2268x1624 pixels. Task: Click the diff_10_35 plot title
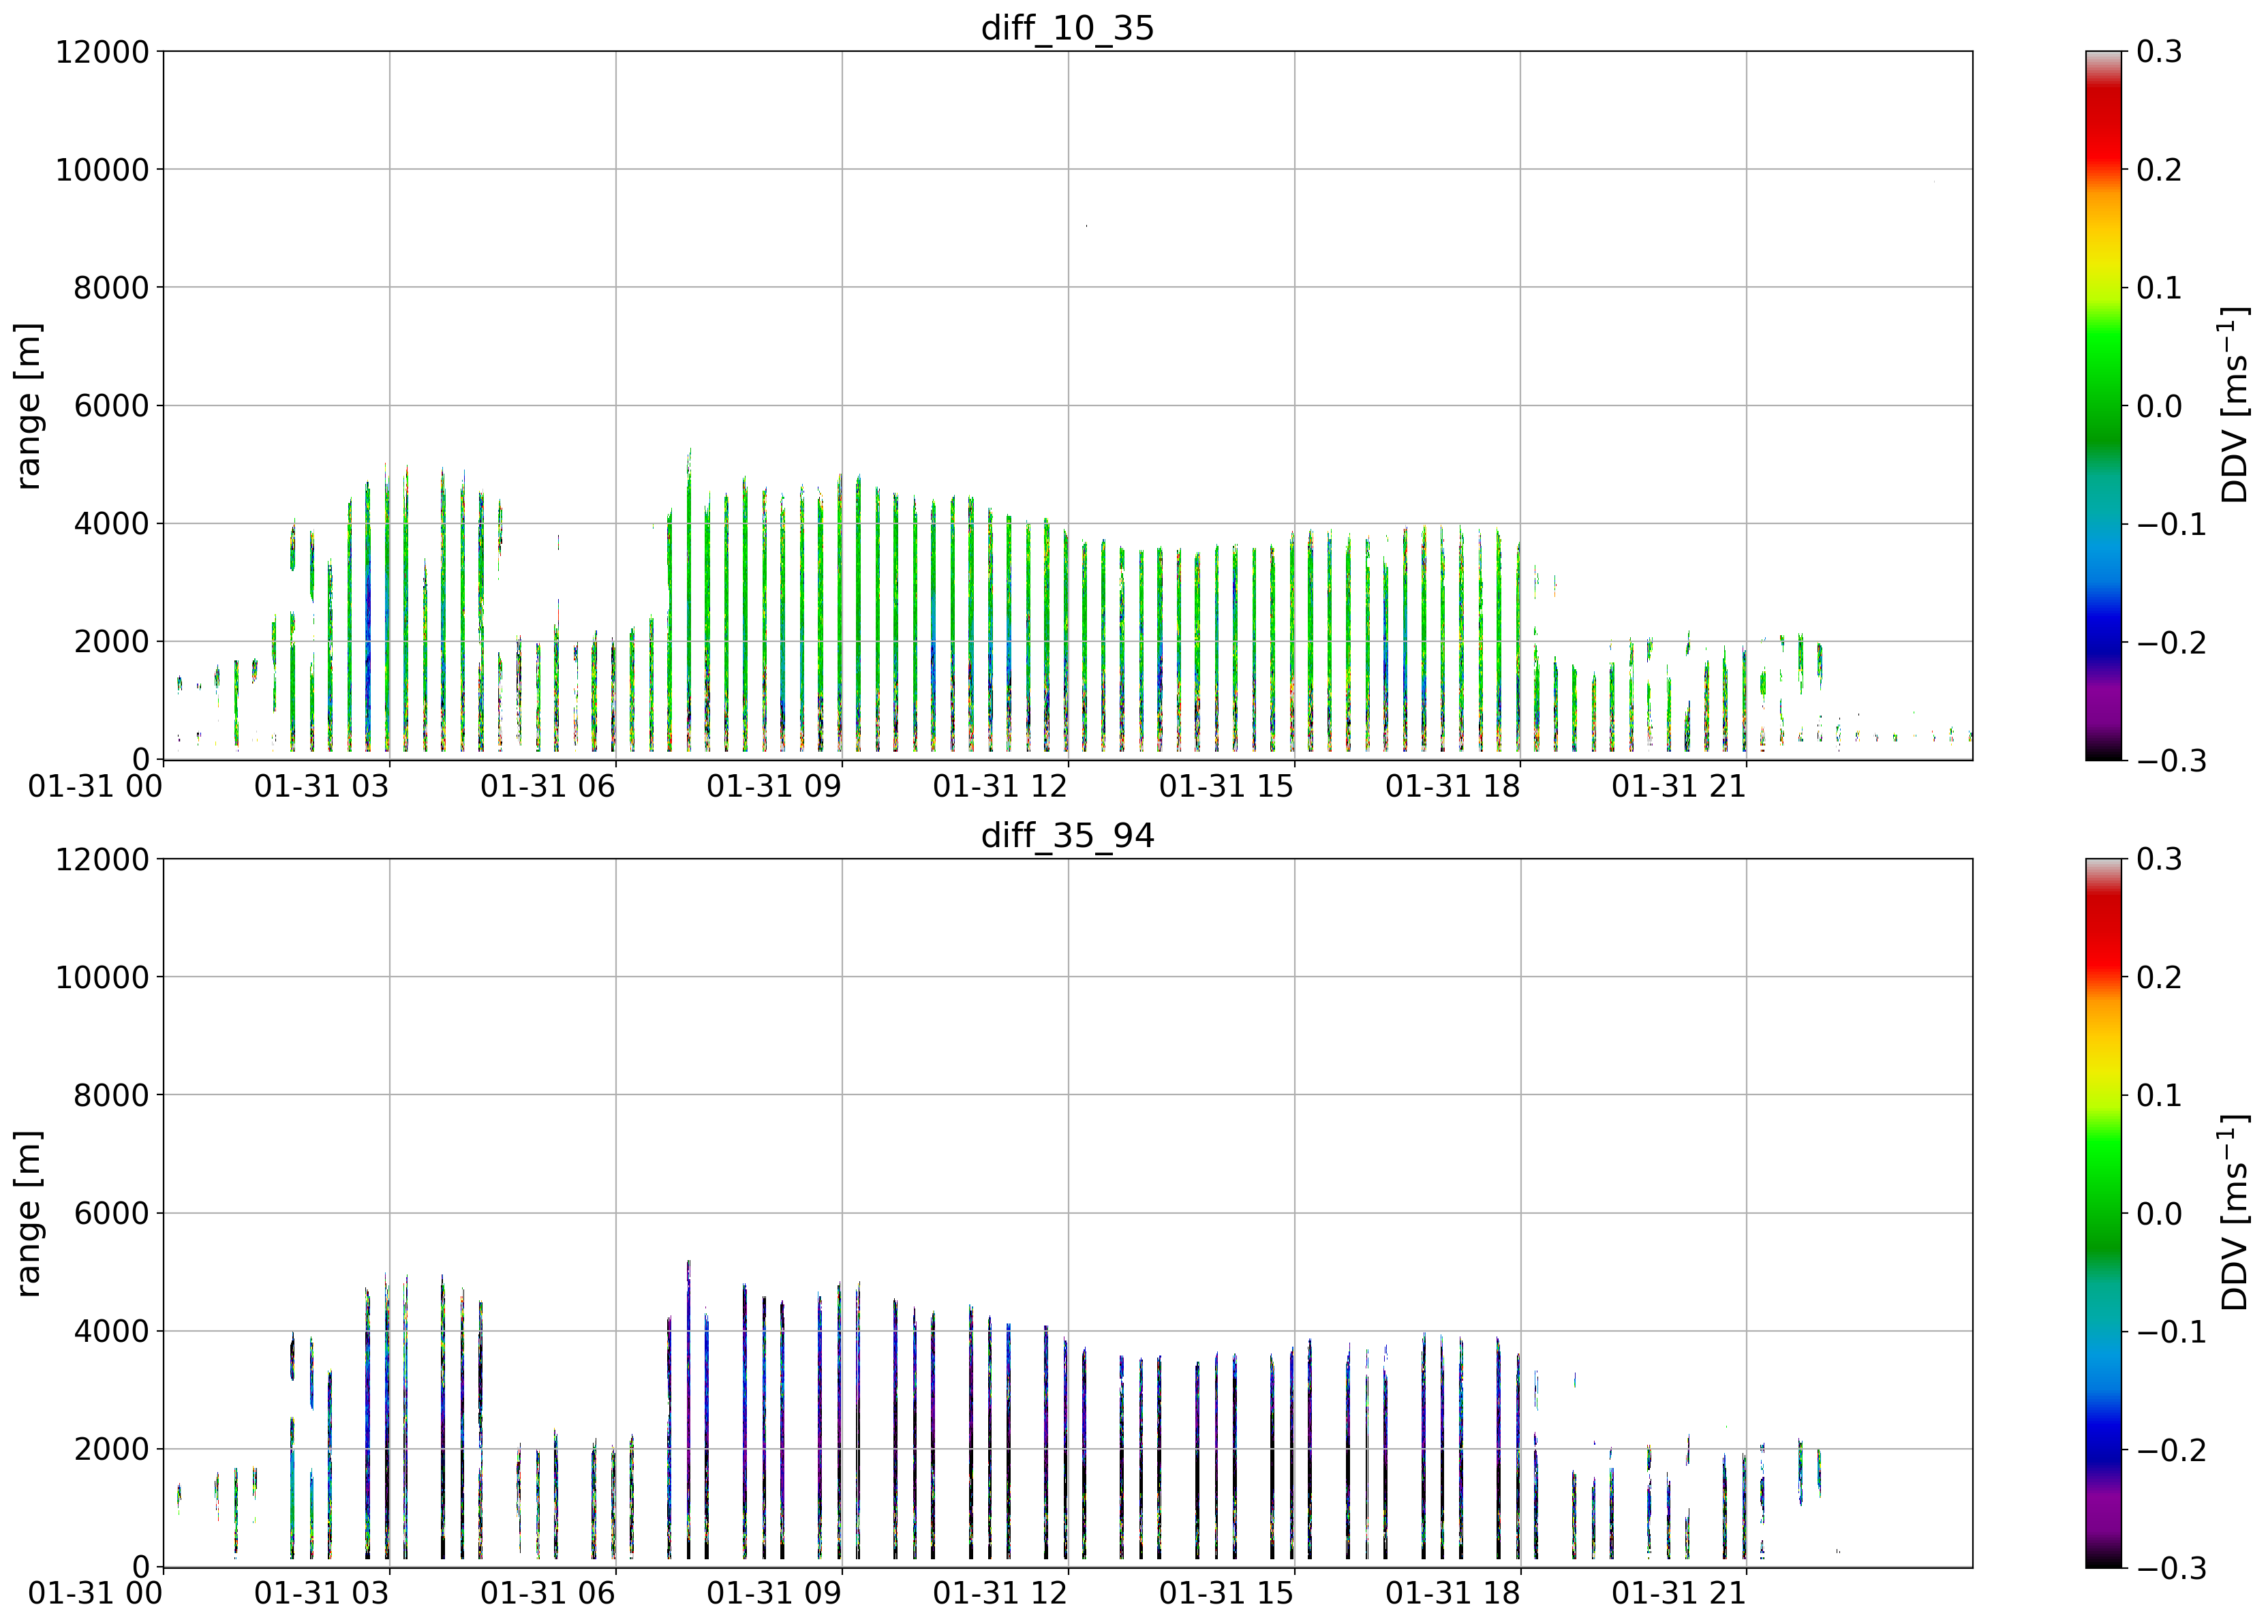coord(1067,27)
